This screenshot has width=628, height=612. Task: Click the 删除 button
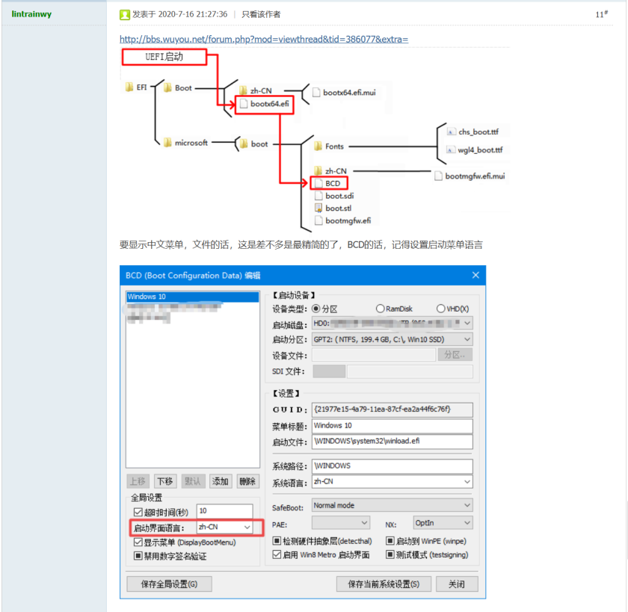pos(247,481)
